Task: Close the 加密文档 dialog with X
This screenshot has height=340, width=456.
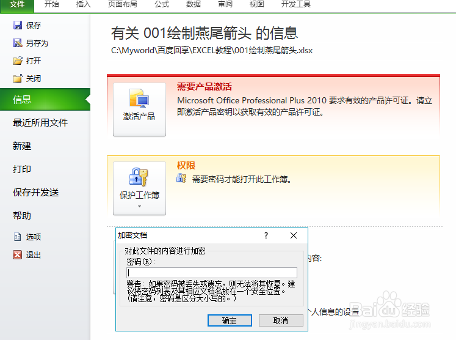Action: (294, 235)
